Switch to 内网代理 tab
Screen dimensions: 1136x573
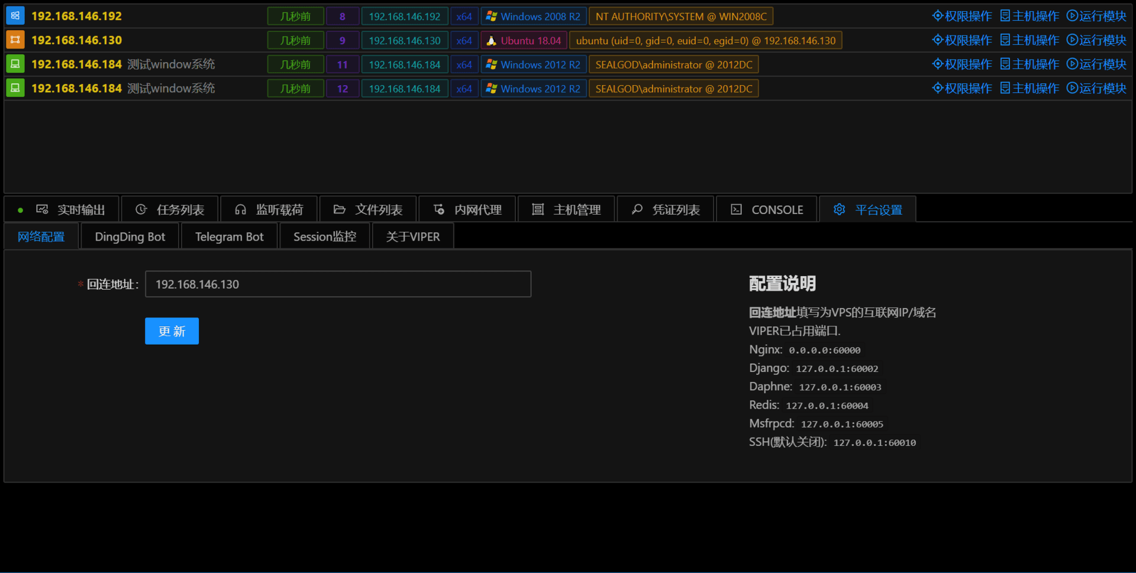coord(467,209)
